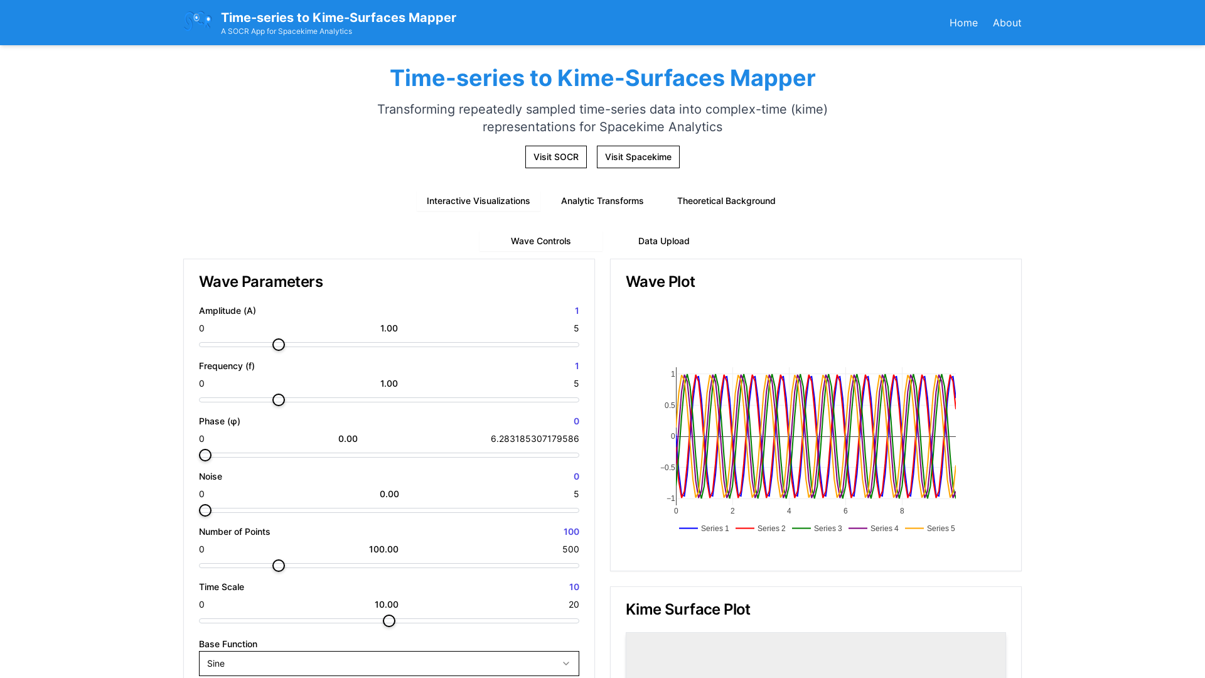Click the Time-series to Kime-Surfaces Mapper header link
Screen dimensions: 1205x678
click(x=338, y=18)
